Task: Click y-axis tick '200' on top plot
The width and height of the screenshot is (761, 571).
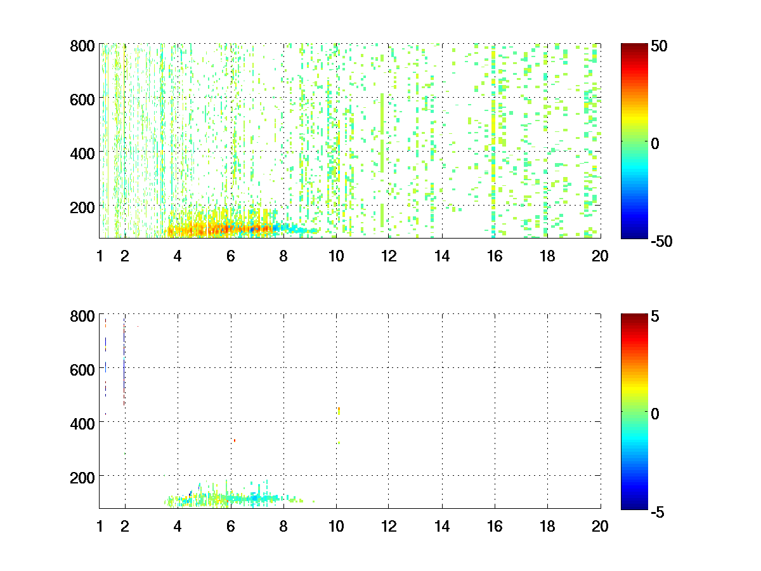Action: (x=83, y=206)
